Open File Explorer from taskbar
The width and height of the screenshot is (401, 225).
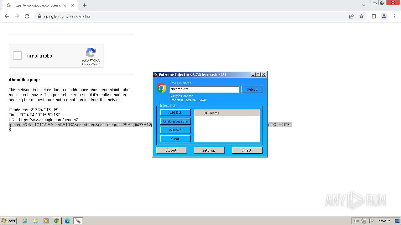click(x=35, y=221)
